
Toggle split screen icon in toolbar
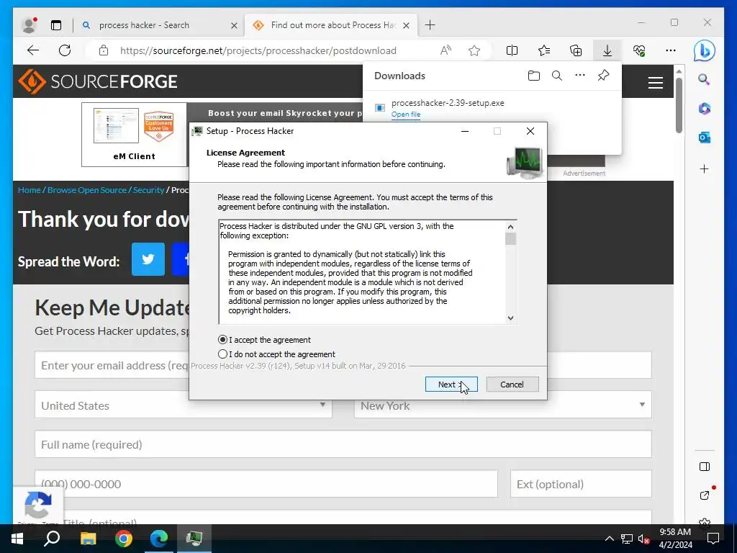(512, 50)
